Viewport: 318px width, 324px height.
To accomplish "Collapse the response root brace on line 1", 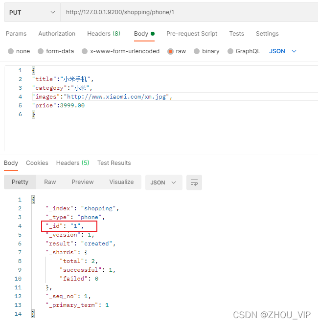I will pos(33,200).
